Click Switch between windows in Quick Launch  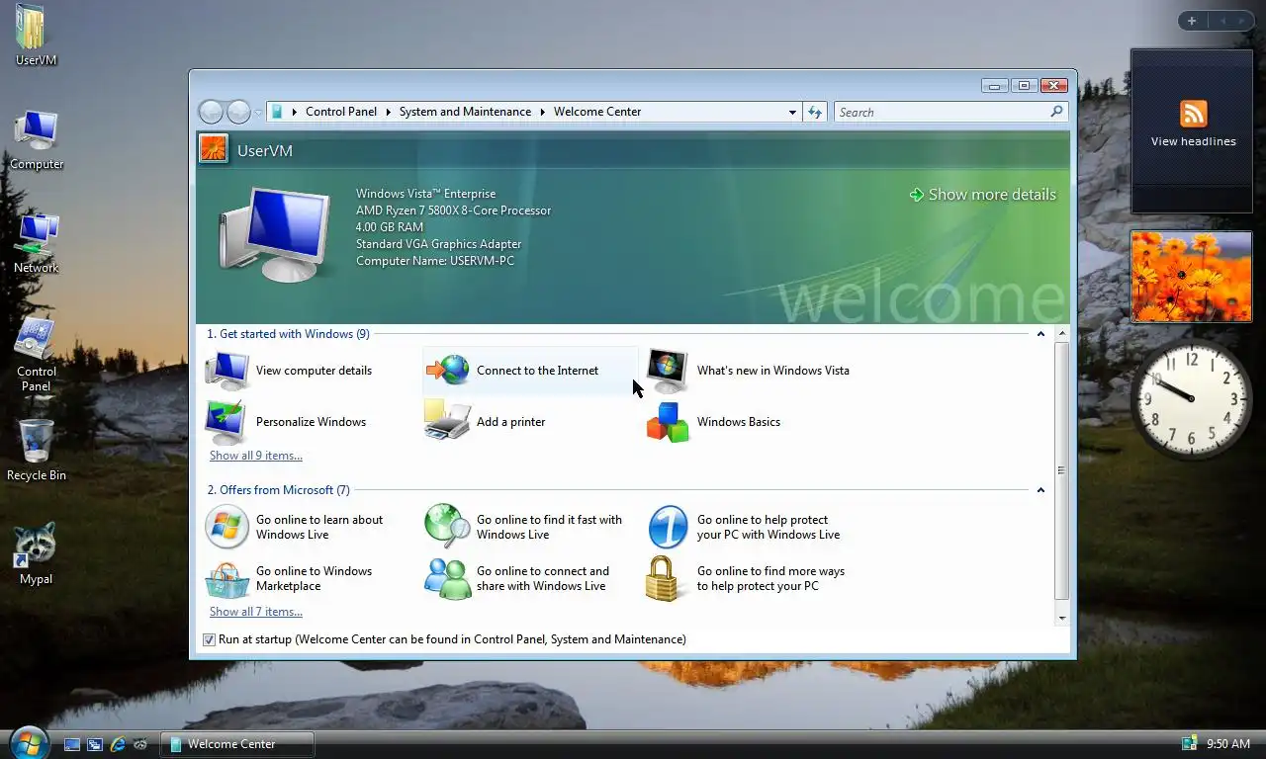tap(95, 744)
